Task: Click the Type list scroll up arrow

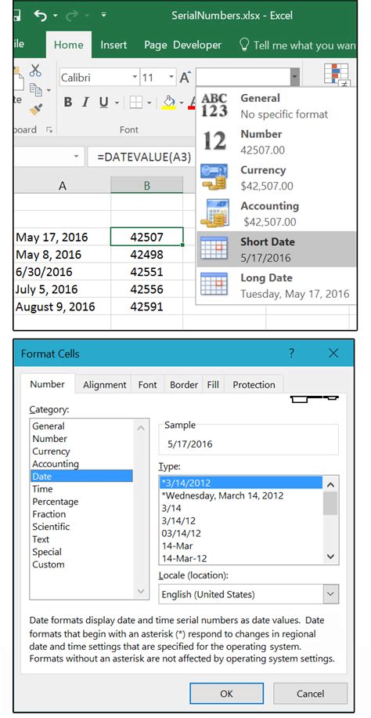Action: coord(331,484)
